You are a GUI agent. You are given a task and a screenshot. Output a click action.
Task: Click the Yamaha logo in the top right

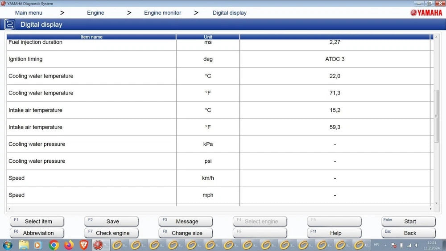coord(426,13)
